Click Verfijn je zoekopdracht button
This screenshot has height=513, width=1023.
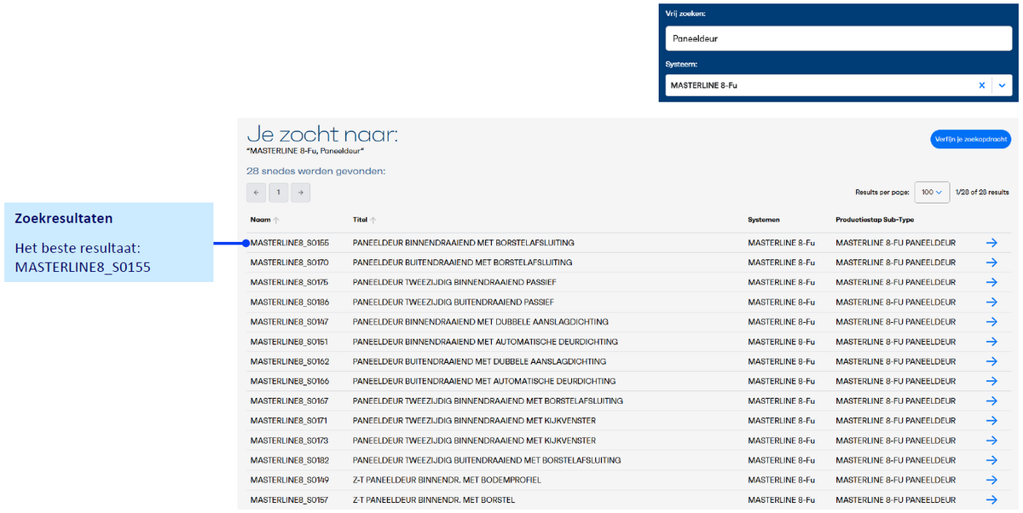pos(971,139)
